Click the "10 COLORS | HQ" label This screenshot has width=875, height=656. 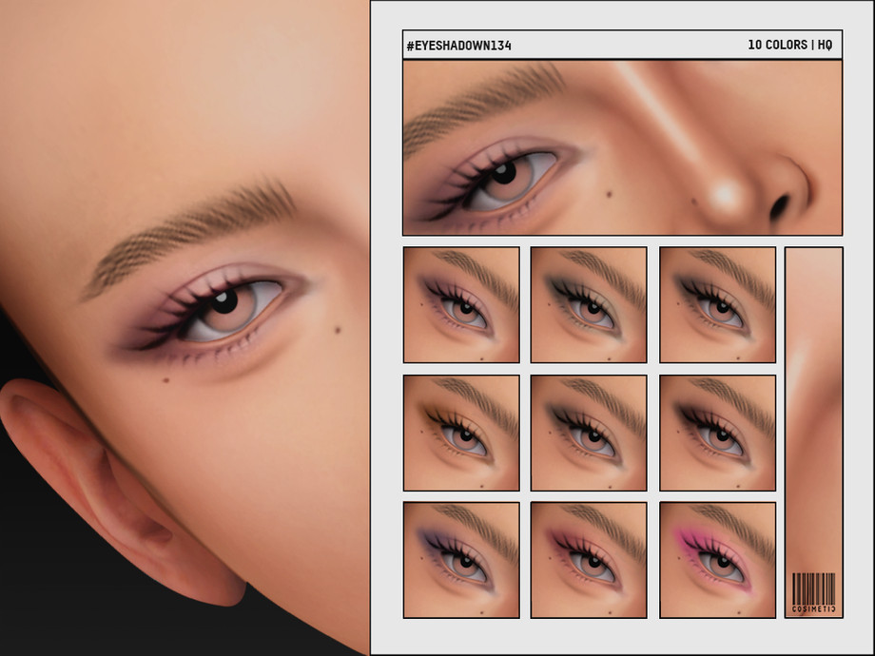(x=789, y=45)
